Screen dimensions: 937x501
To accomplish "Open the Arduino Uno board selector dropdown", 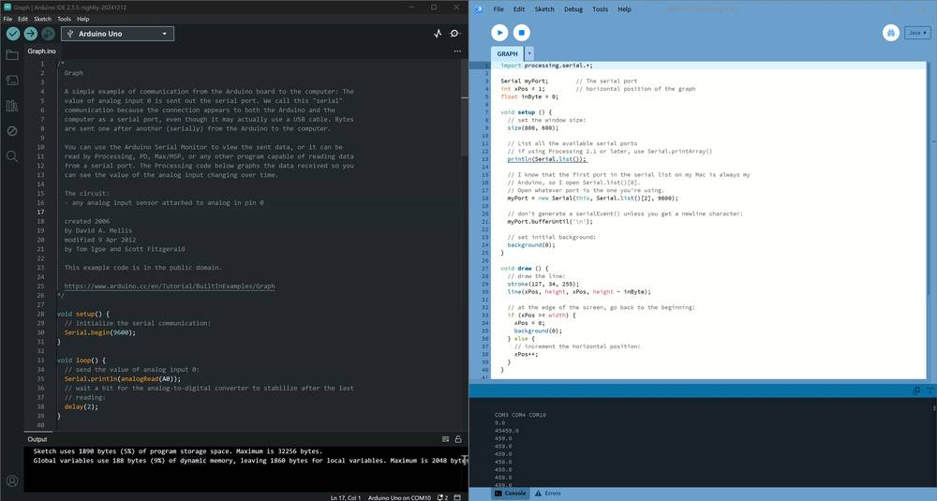I will pyautogui.click(x=118, y=34).
